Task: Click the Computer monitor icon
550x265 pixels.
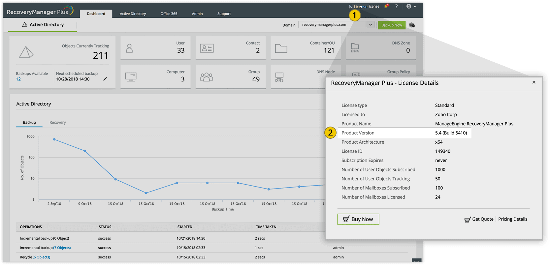Action: (131, 77)
